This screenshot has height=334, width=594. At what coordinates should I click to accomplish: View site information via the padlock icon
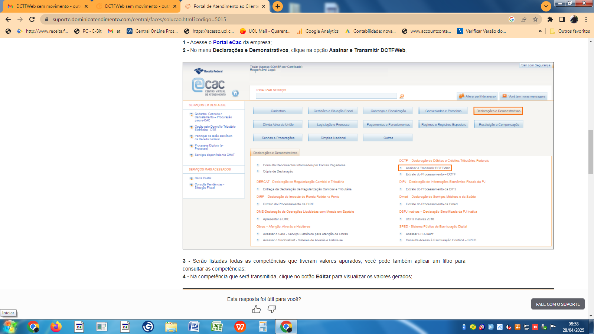click(x=46, y=19)
